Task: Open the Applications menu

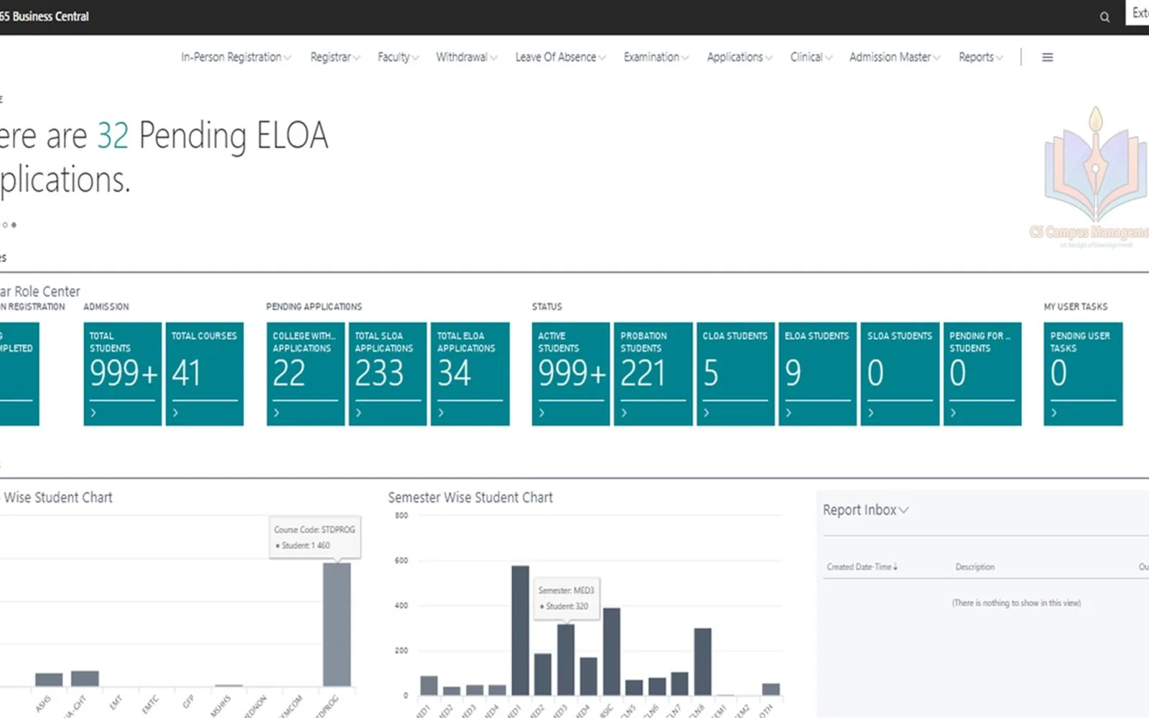Action: click(x=740, y=57)
